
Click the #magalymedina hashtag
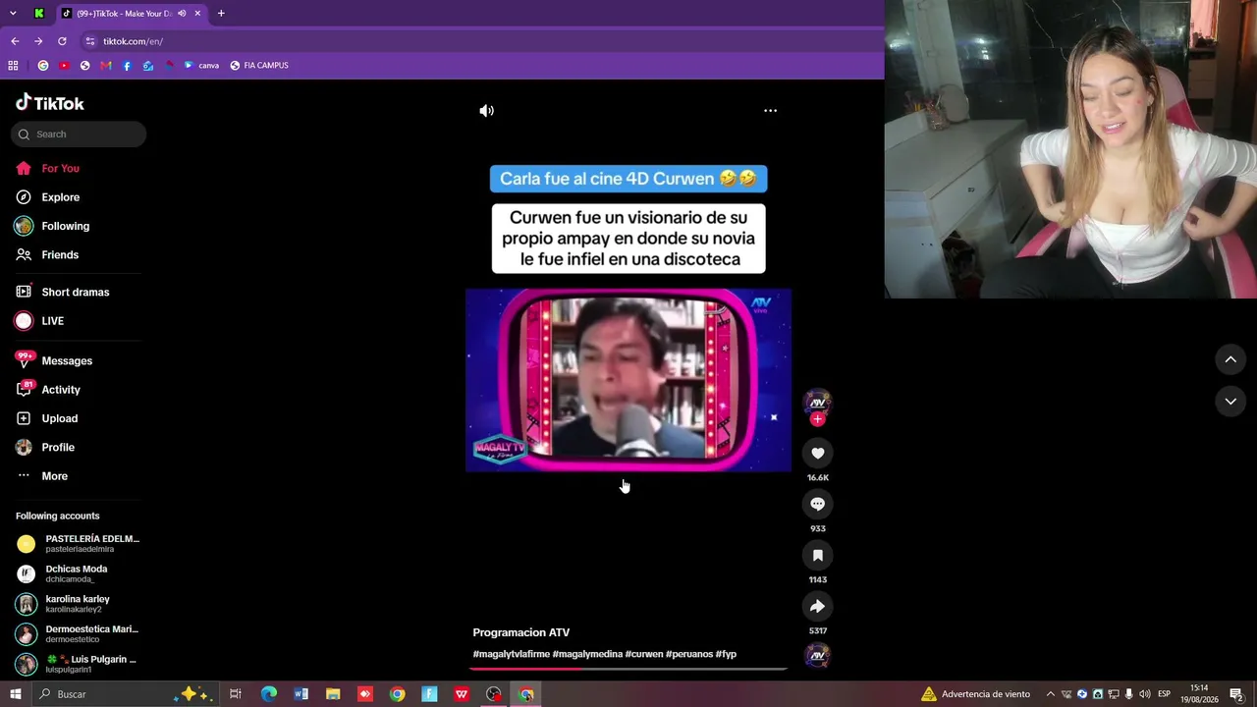(x=587, y=654)
